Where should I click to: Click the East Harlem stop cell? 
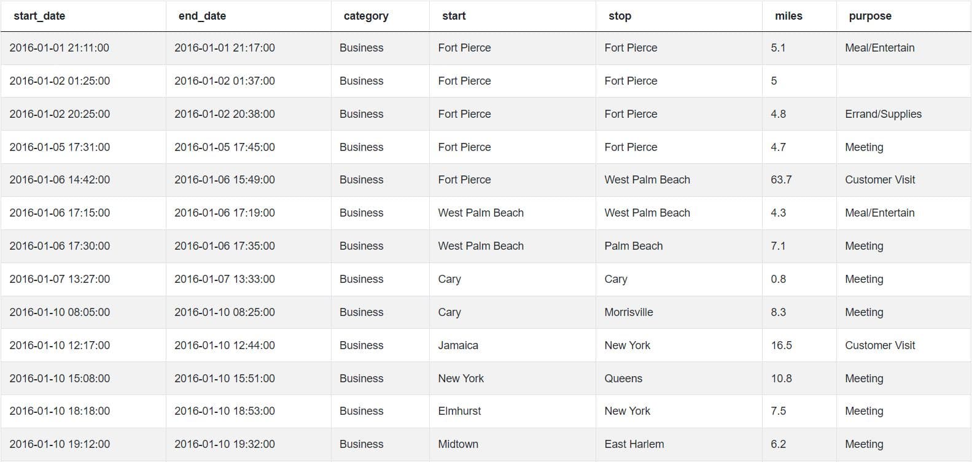(x=634, y=444)
